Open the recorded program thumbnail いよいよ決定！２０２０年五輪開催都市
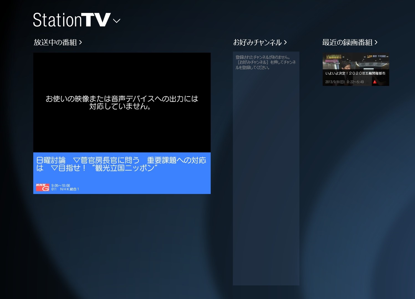This screenshot has height=299, width=415. (356, 69)
